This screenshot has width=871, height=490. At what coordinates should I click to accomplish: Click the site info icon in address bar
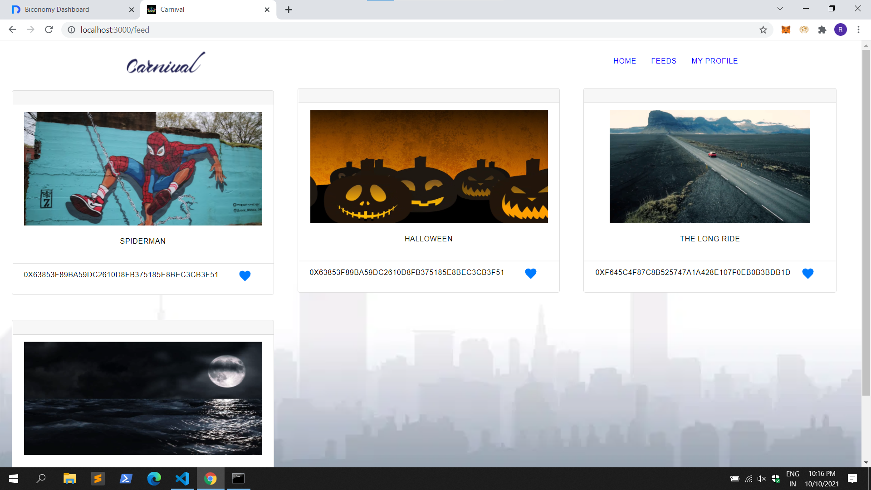point(71,30)
